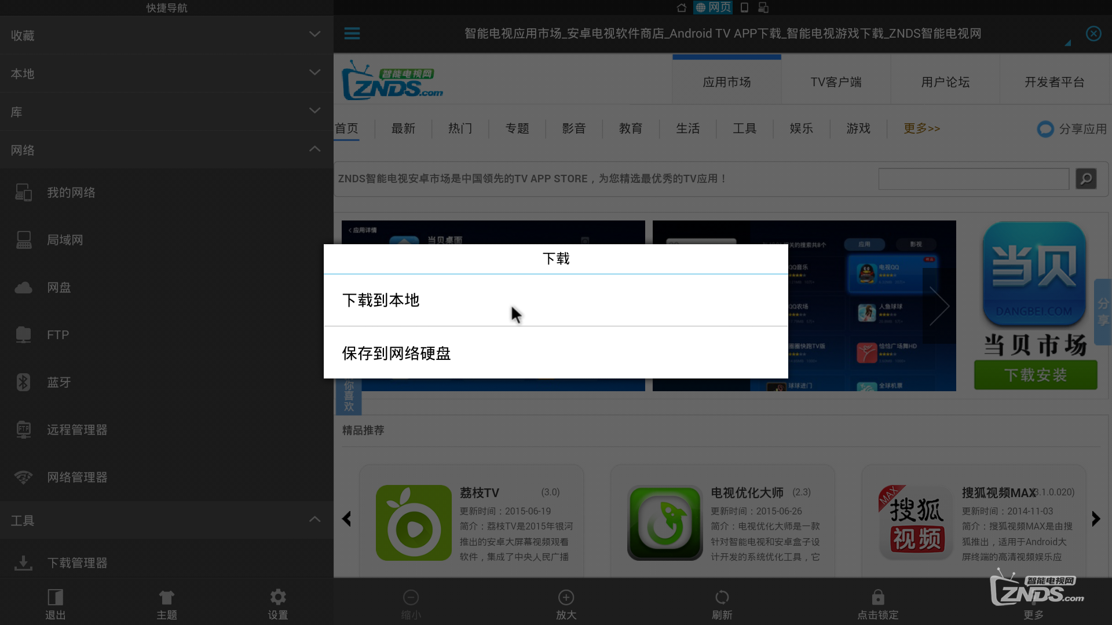This screenshot has height=625, width=1112.
Task: Open 网络管理器 wifi icon
Action: click(23, 477)
